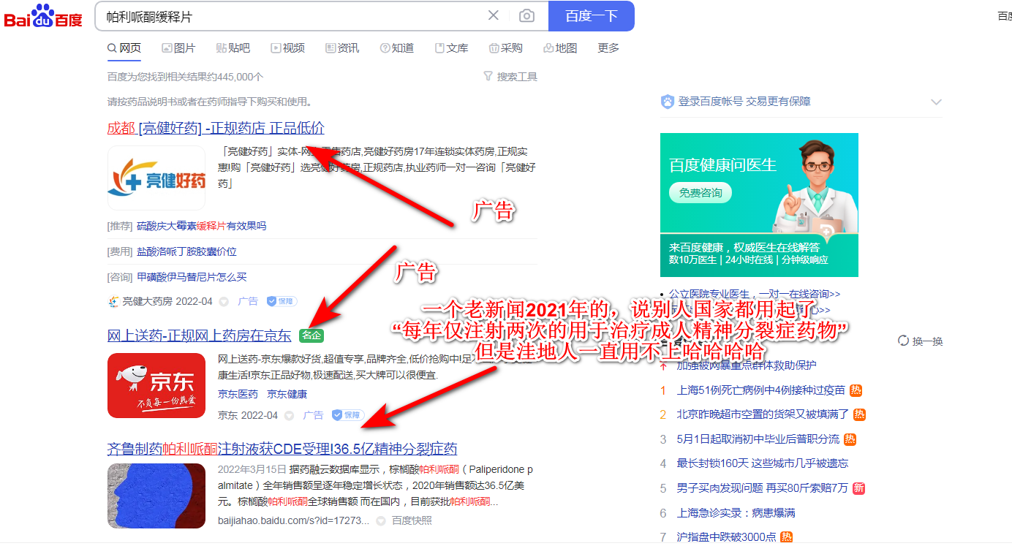Open the 百度健康问医生 banner
The width and height of the screenshot is (1012, 546).
point(759,205)
